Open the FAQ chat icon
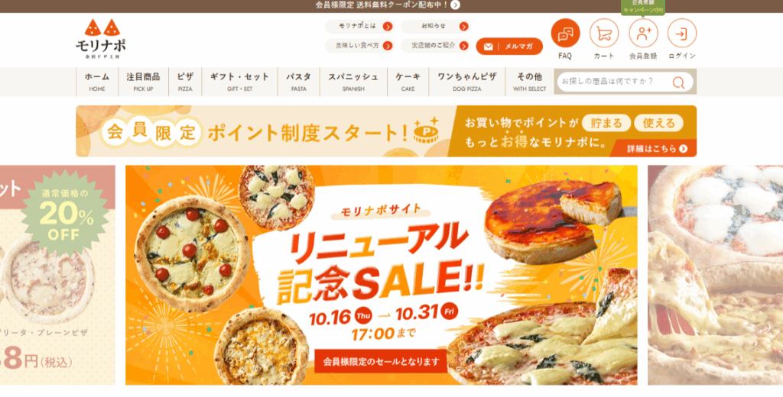This screenshot has height=397, width=783. [565, 34]
